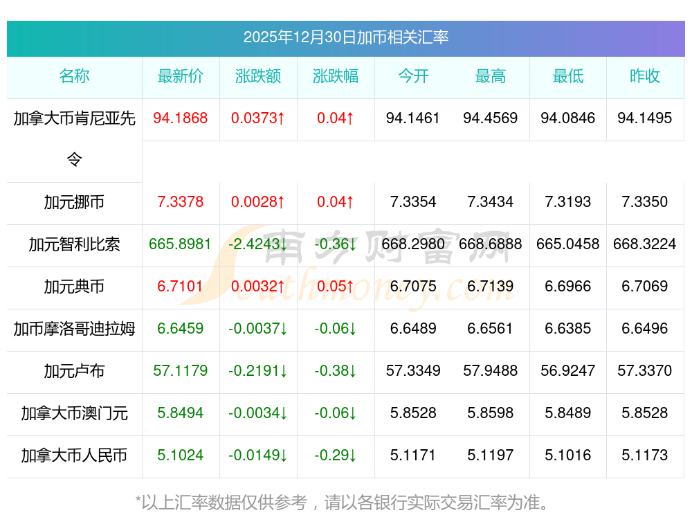Select the 加拿大币人民币 row name

74,455
